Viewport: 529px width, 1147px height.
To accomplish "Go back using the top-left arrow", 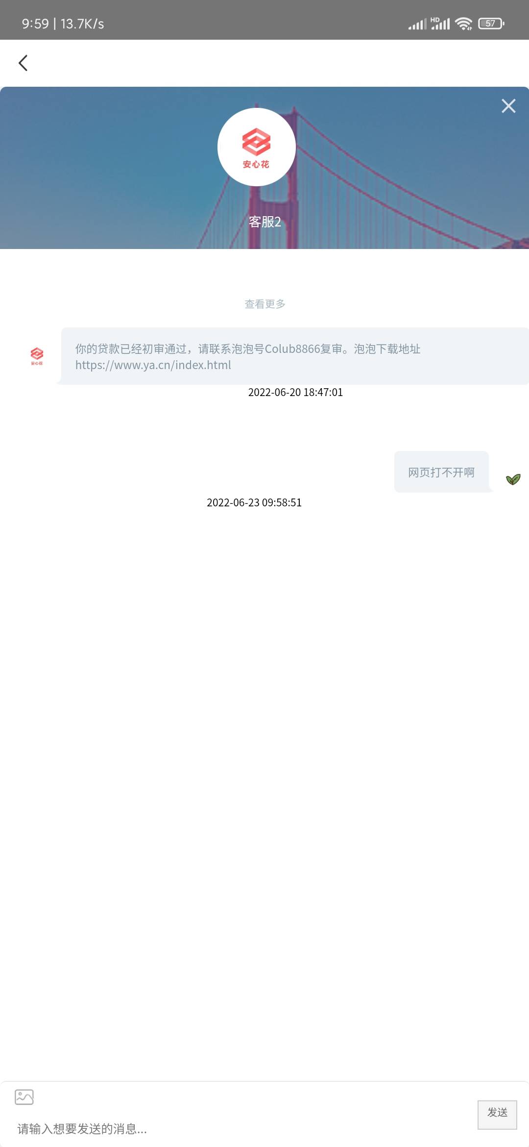I will 23,63.
